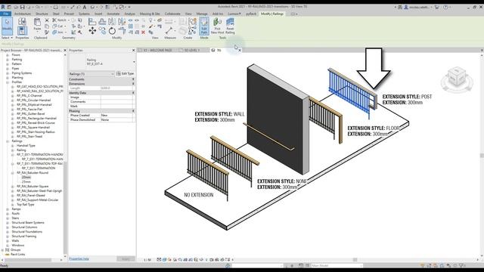Collapse the Phasing properties group

click(x=133, y=111)
